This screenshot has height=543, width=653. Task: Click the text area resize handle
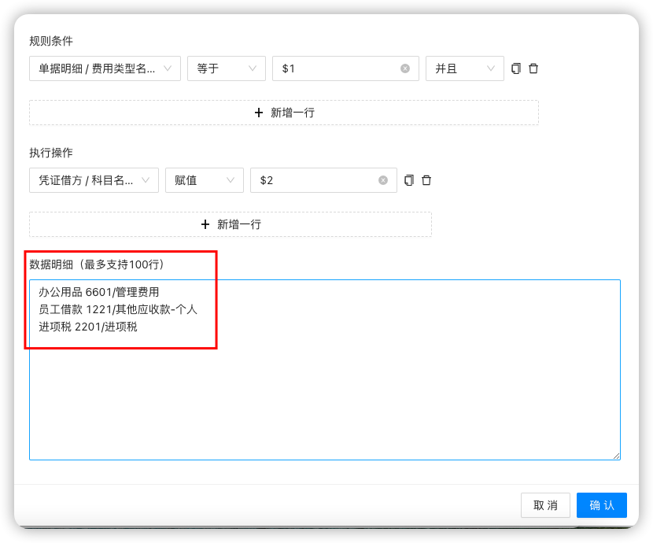click(616, 456)
